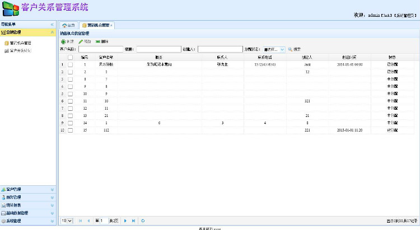Click the 联系人 column header
The height and width of the screenshot is (230, 420).
click(222, 57)
